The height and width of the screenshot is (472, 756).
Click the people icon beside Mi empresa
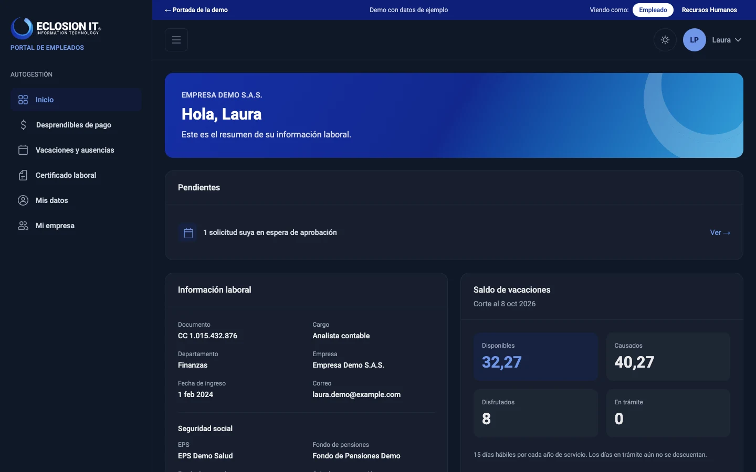(x=23, y=226)
